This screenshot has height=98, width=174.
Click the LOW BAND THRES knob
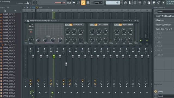click(67, 30)
